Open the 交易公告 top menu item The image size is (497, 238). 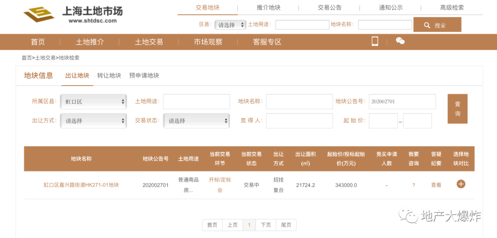329,8
